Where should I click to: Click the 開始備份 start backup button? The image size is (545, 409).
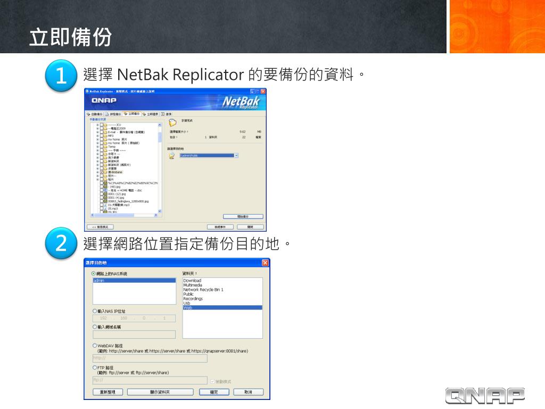pos(243,216)
